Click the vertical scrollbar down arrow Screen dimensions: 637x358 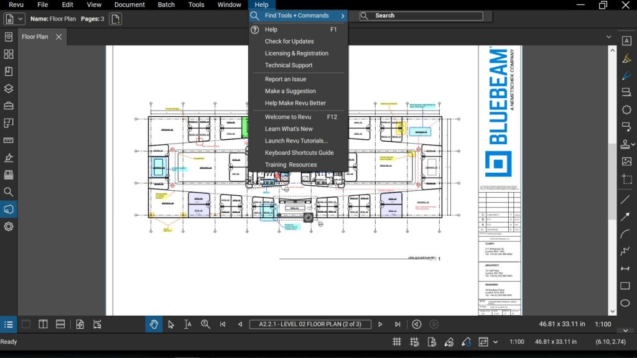[x=612, y=311]
